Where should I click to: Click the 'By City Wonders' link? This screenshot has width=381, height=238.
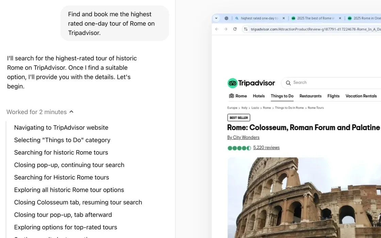243,137
